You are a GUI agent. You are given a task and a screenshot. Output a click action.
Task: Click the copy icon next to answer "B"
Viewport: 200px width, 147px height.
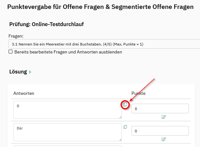coord(125,105)
